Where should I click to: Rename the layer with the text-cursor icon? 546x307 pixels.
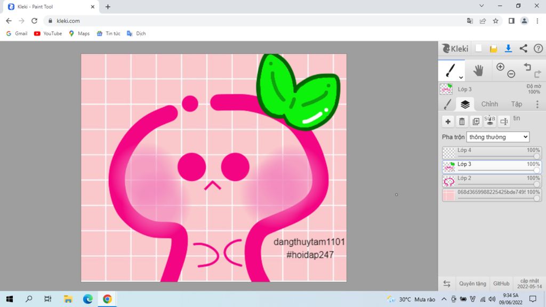[x=504, y=122]
